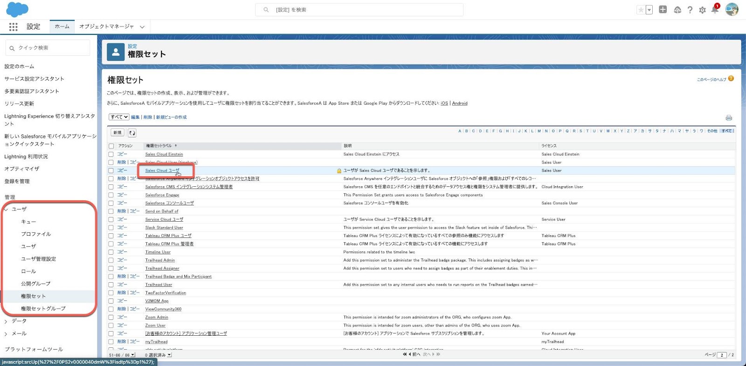
Task: Click 削除 for Send on Behalf of
Action: click(122, 211)
